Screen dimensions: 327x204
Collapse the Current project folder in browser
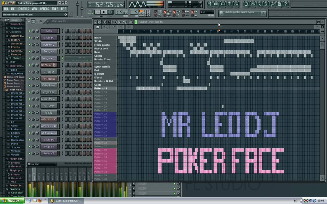pyautogui.click(x=15, y=36)
